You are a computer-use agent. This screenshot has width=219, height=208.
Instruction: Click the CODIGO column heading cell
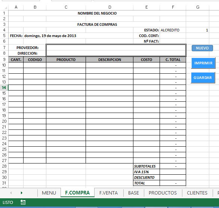click(35, 60)
